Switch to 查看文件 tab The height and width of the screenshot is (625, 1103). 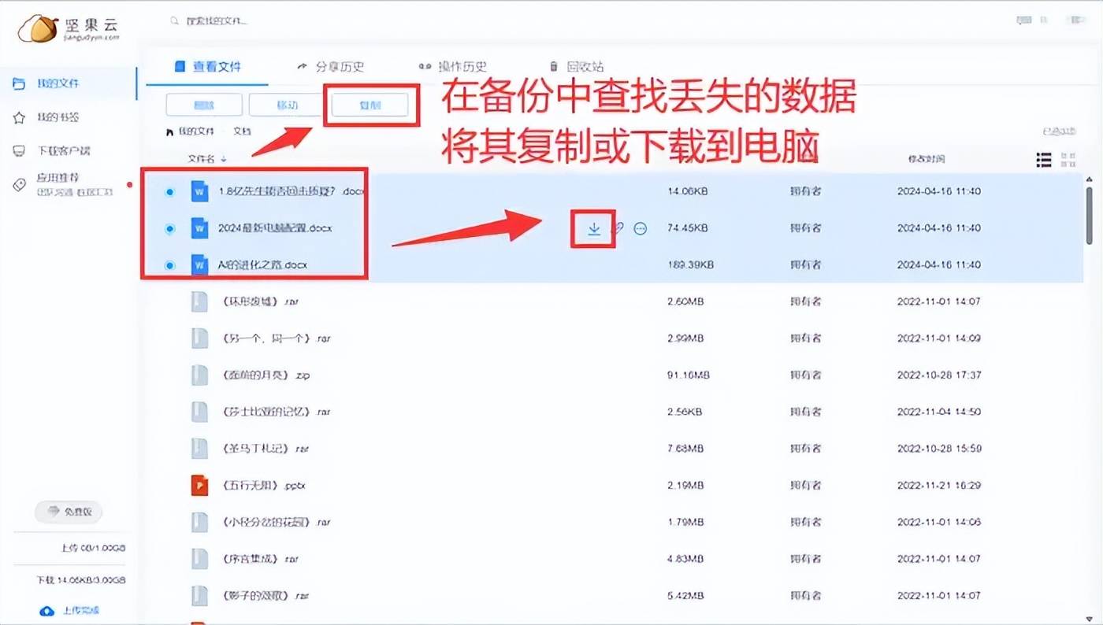pyautogui.click(x=208, y=67)
